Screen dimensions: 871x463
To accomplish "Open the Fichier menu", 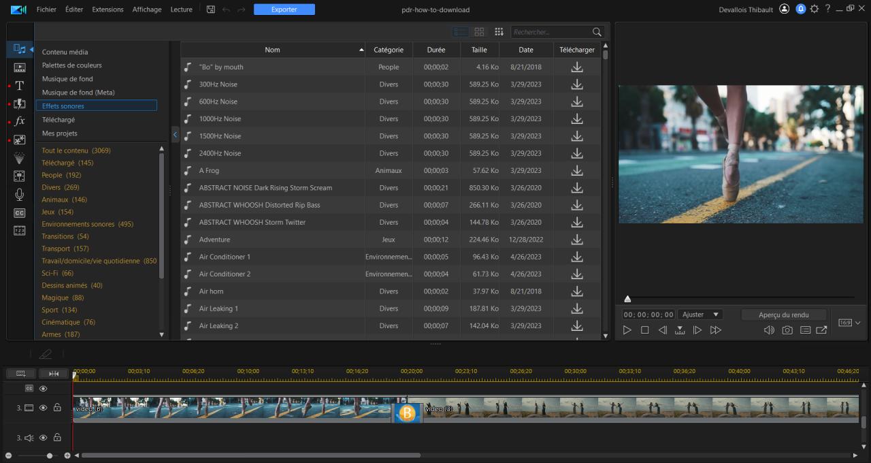I will point(46,10).
